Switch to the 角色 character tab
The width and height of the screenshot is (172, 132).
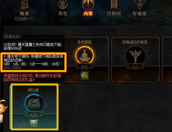[63, 13]
